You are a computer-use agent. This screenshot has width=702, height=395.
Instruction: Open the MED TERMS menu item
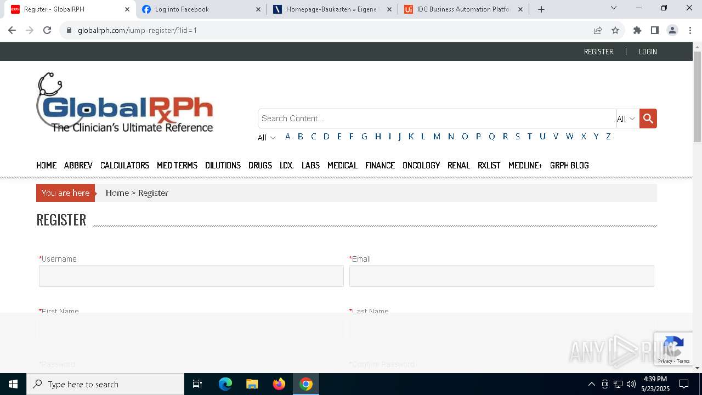click(x=177, y=165)
